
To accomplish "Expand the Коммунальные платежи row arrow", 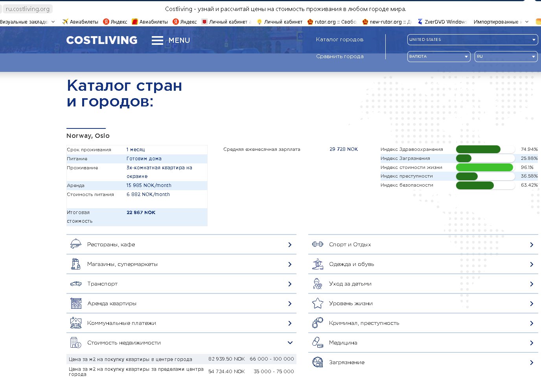I will [x=290, y=323].
